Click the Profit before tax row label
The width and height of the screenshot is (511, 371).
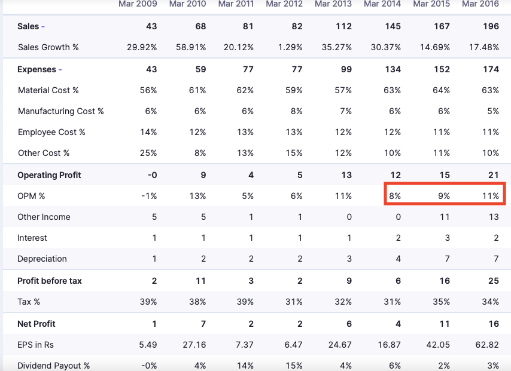[x=50, y=281]
